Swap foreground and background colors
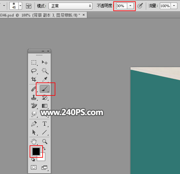The height and width of the screenshot is (174, 180). coord(44,149)
